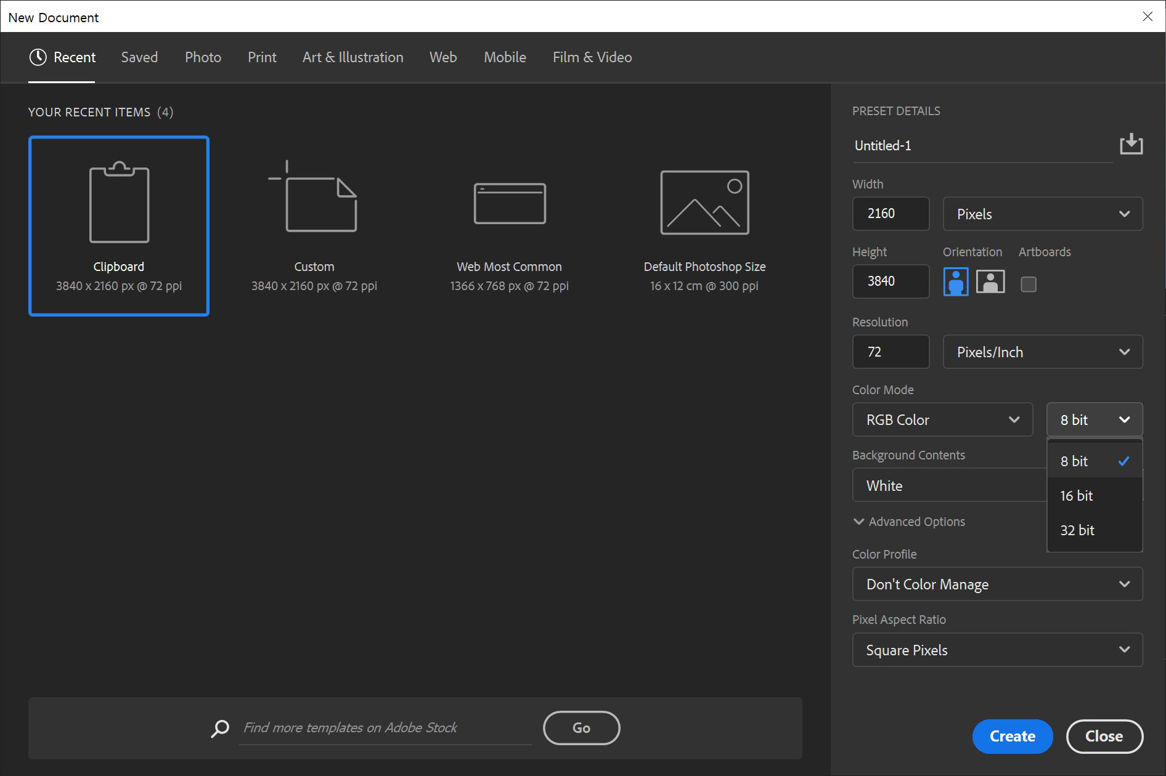Click the clock icon on Recent tab
The image size is (1166, 776).
tap(38, 57)
